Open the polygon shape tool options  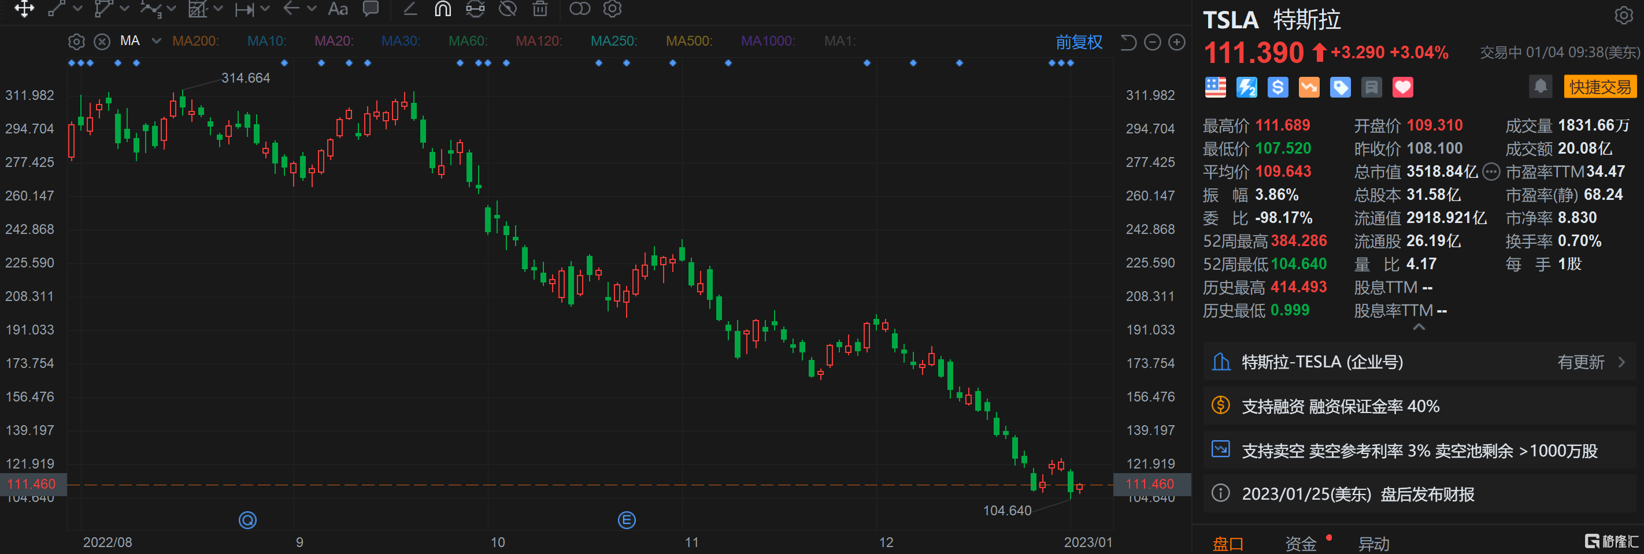(x=124, y=8)
